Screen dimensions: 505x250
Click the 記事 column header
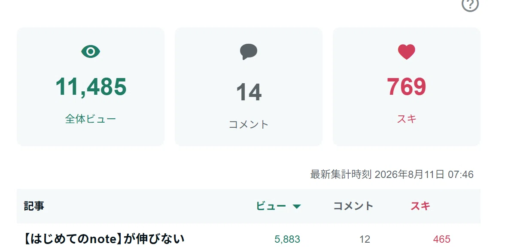pyautogui.click(x=34, y=206)
